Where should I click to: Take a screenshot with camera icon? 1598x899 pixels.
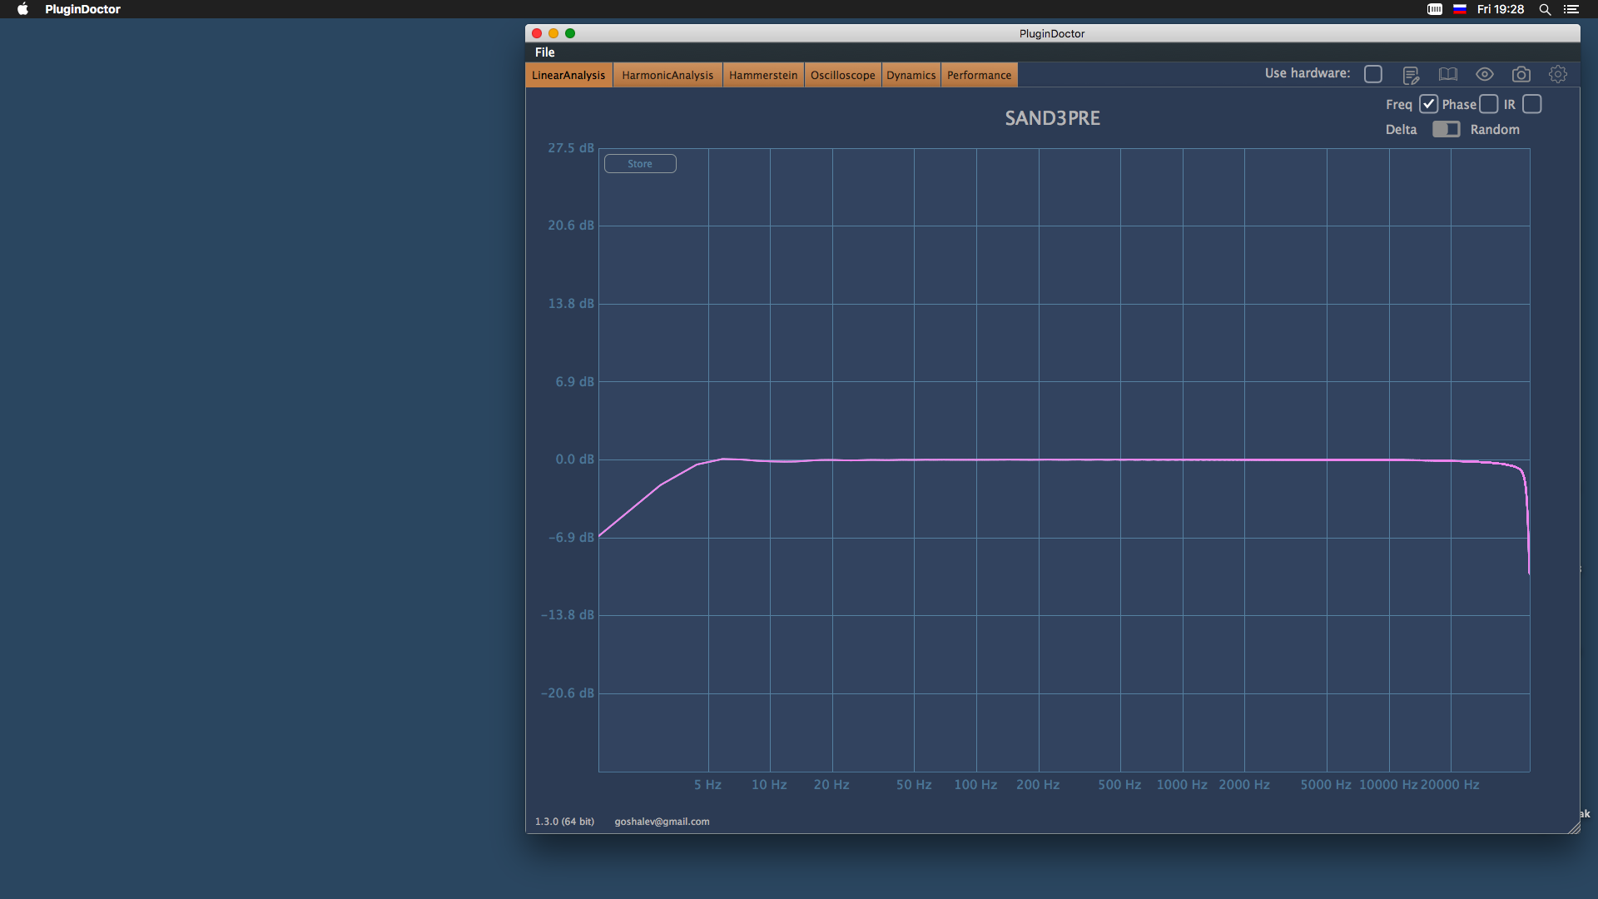point(1521,74)
